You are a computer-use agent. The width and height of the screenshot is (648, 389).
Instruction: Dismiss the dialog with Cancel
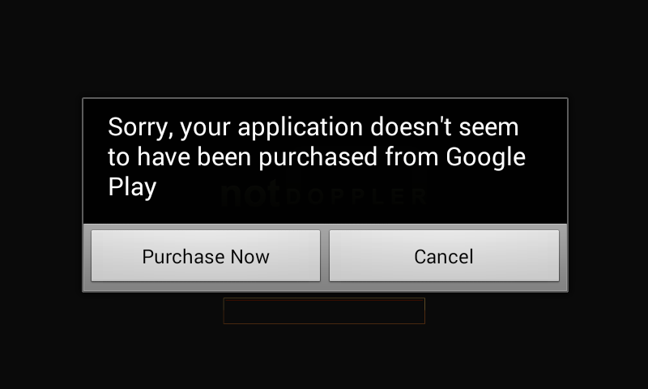(444, 256)
